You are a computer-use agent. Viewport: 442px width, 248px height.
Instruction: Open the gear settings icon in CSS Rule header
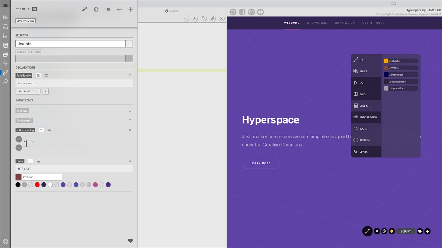pyautogui.click(x=96, y=9)
